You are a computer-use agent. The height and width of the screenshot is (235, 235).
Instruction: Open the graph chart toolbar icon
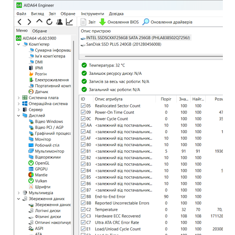[x=69, y=22]
